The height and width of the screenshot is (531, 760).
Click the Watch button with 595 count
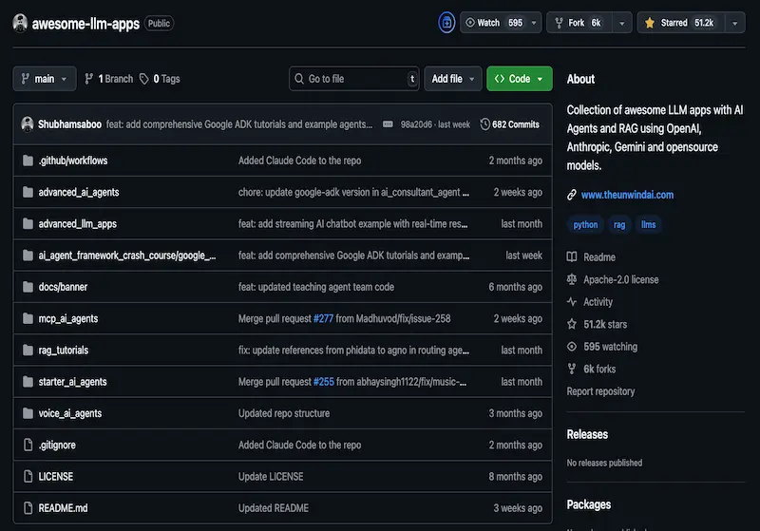[x=494, y=23]
